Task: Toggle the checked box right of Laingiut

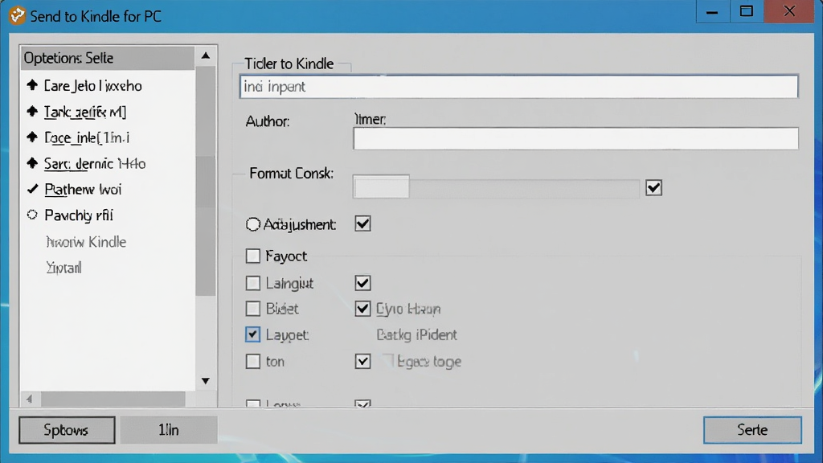Action: pos(362,283)
